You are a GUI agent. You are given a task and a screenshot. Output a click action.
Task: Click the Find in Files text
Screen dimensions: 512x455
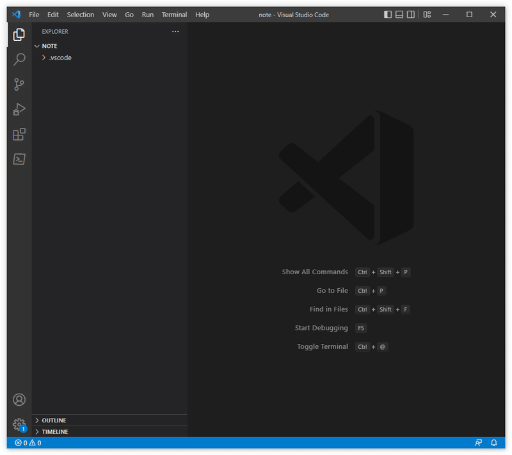tap(329, 309)
